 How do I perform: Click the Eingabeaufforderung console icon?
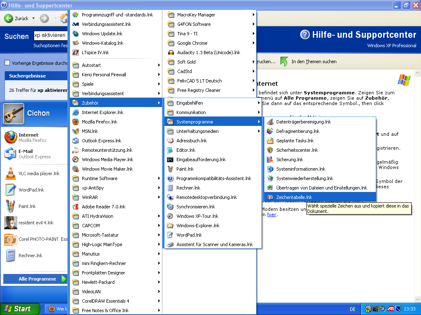click(170, 160)
